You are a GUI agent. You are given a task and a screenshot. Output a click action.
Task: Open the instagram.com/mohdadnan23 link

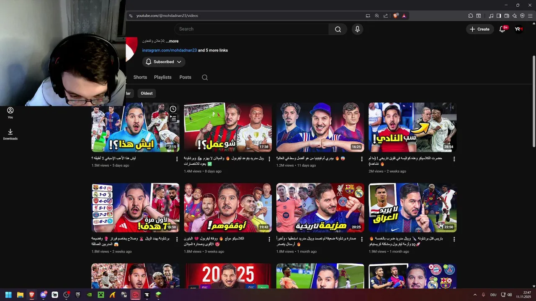170,50
